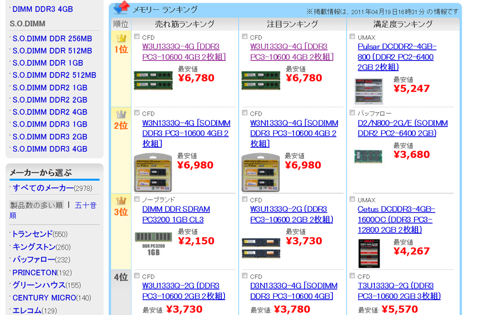Open the S.O.DIMM DDR 512MB category
Viewport: 480px width, 315px height.
pyautogui.click(x=52, y=51)
